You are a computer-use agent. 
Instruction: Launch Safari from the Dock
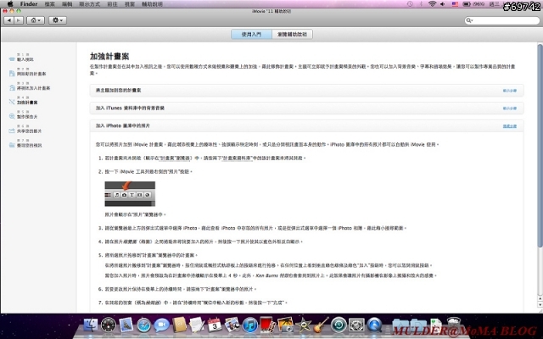click(143, 325)
